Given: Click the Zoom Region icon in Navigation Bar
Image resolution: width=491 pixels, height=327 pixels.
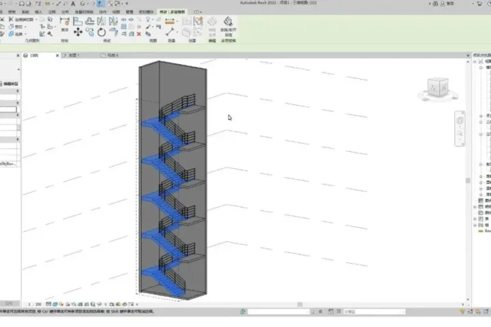Looking at the screenshot, I should coord(460,134).
